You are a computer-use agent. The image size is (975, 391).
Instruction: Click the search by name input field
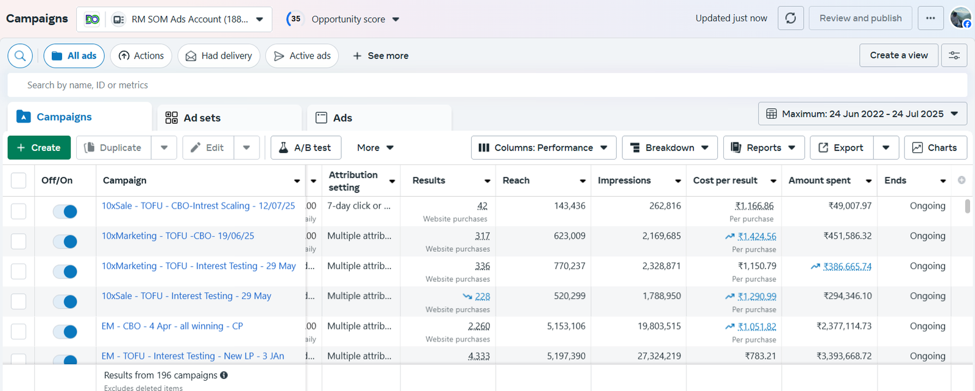[x=487, y=85]
